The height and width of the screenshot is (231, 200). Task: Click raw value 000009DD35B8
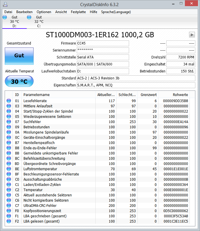[175, 101]
